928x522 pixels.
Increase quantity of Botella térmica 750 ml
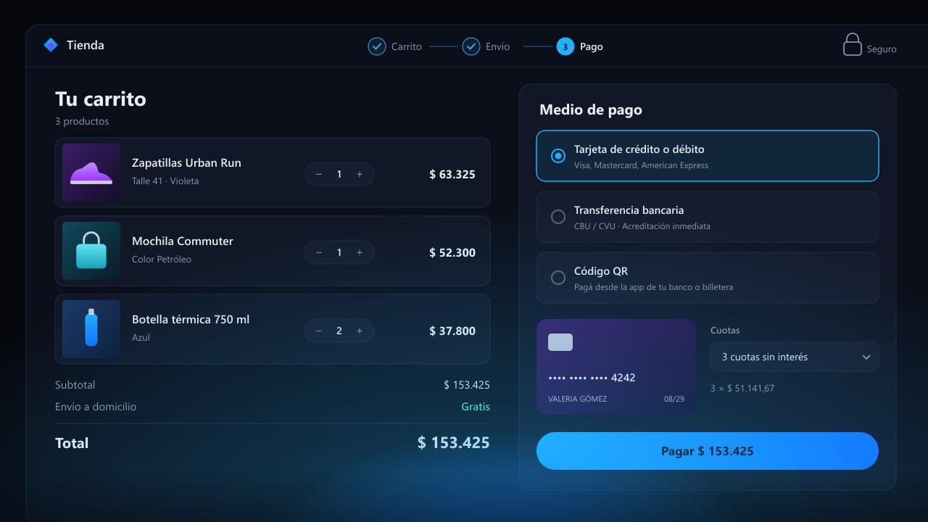point(360,331)
